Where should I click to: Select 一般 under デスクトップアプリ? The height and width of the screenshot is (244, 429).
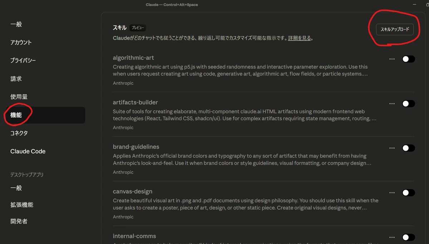click(x=16, y=188)
